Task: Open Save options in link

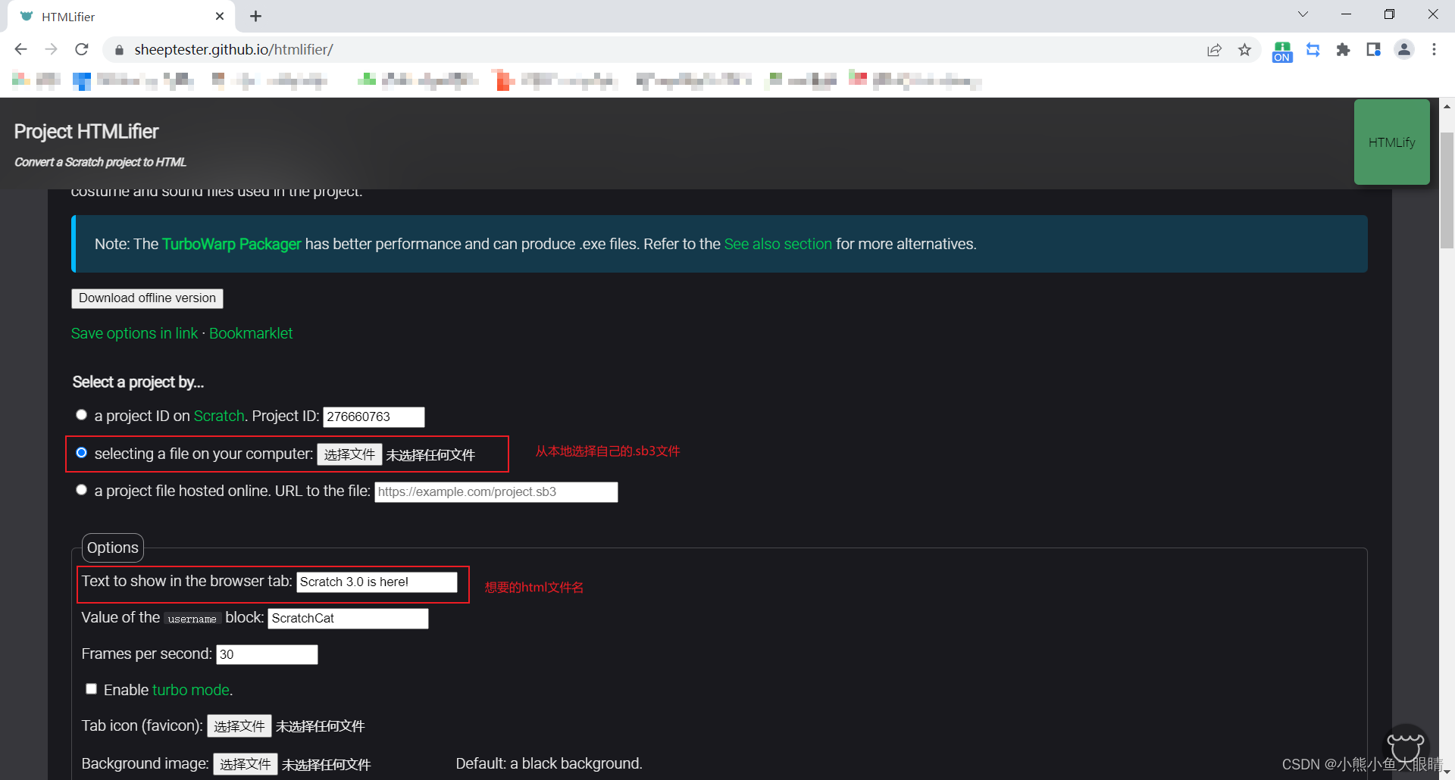Action: click(134, 333)
